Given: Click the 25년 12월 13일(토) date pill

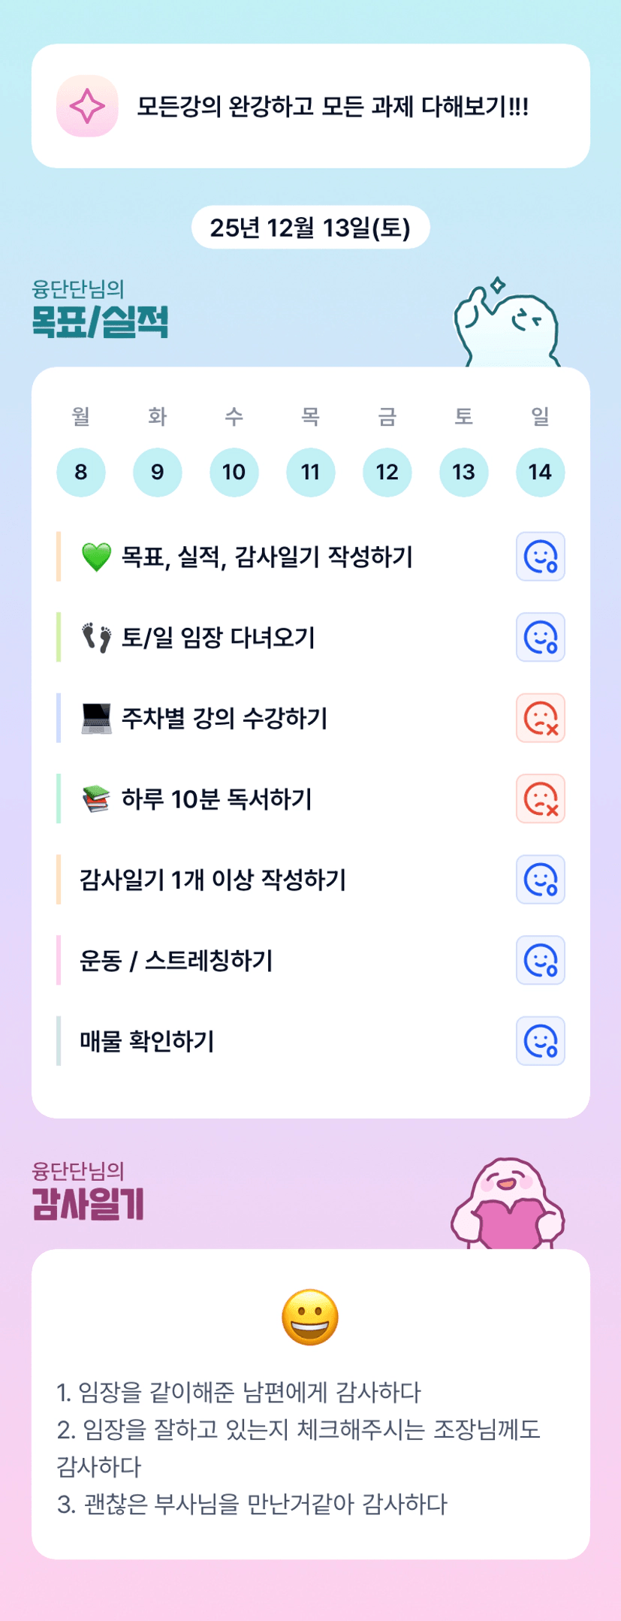Looking at the screenshot, I should (310, 228).
